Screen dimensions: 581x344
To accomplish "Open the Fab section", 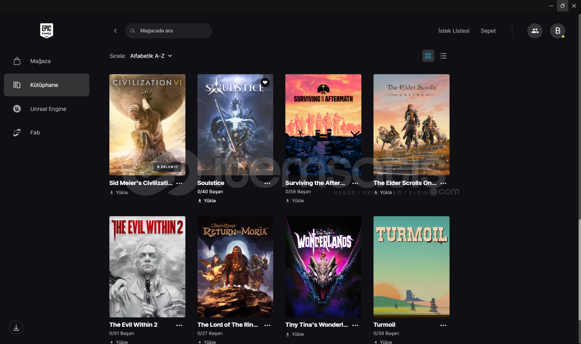I will pos(47,133).
